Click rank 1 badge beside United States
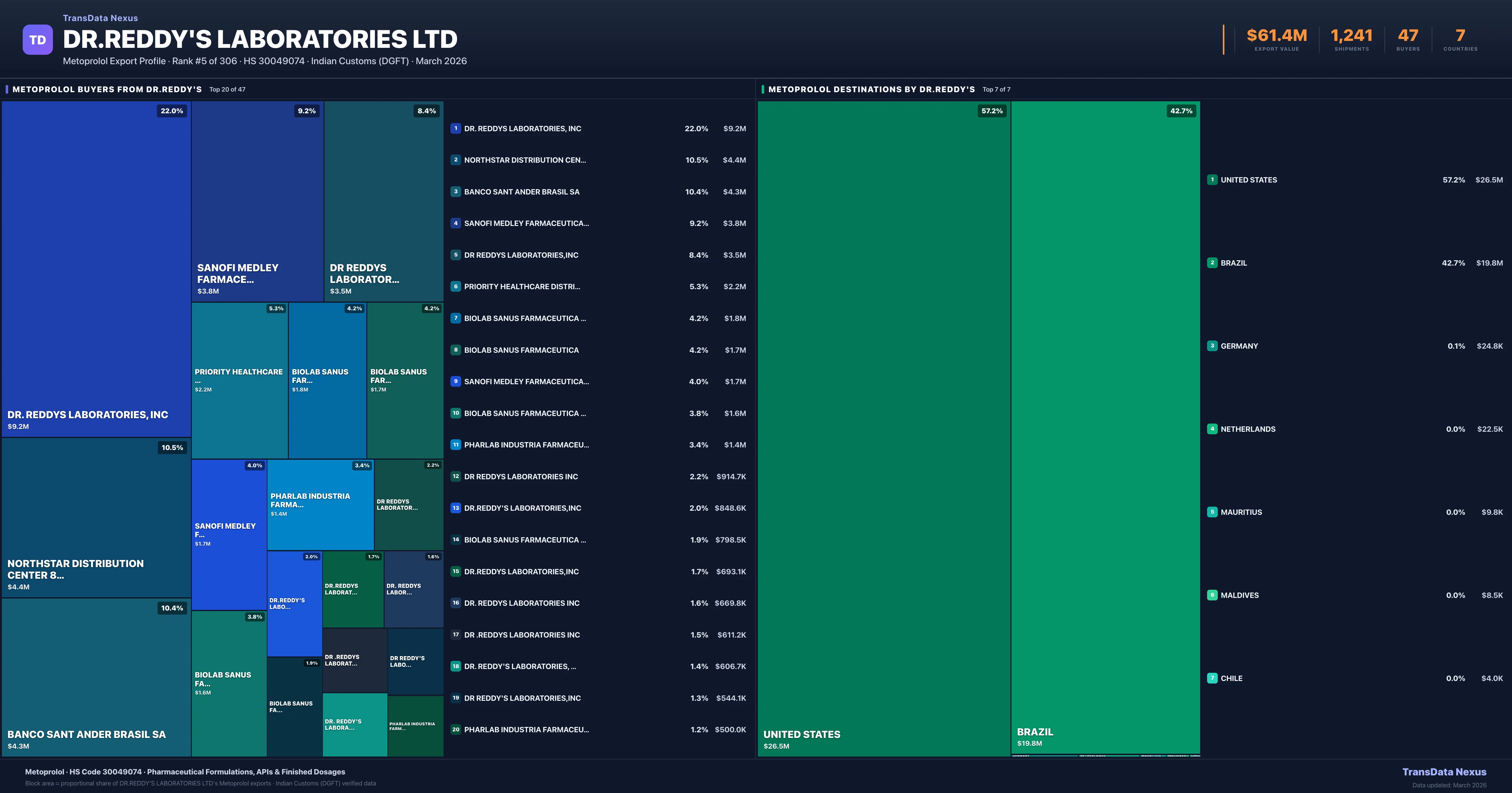The image size is (1512, 793). tap(1212, 180)
